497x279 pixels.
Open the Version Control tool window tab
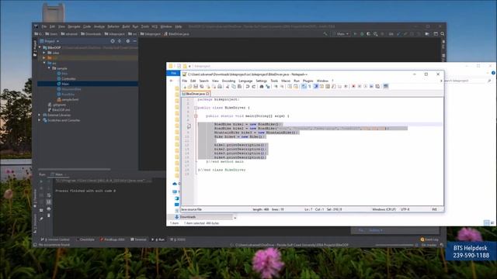point(55,239)
